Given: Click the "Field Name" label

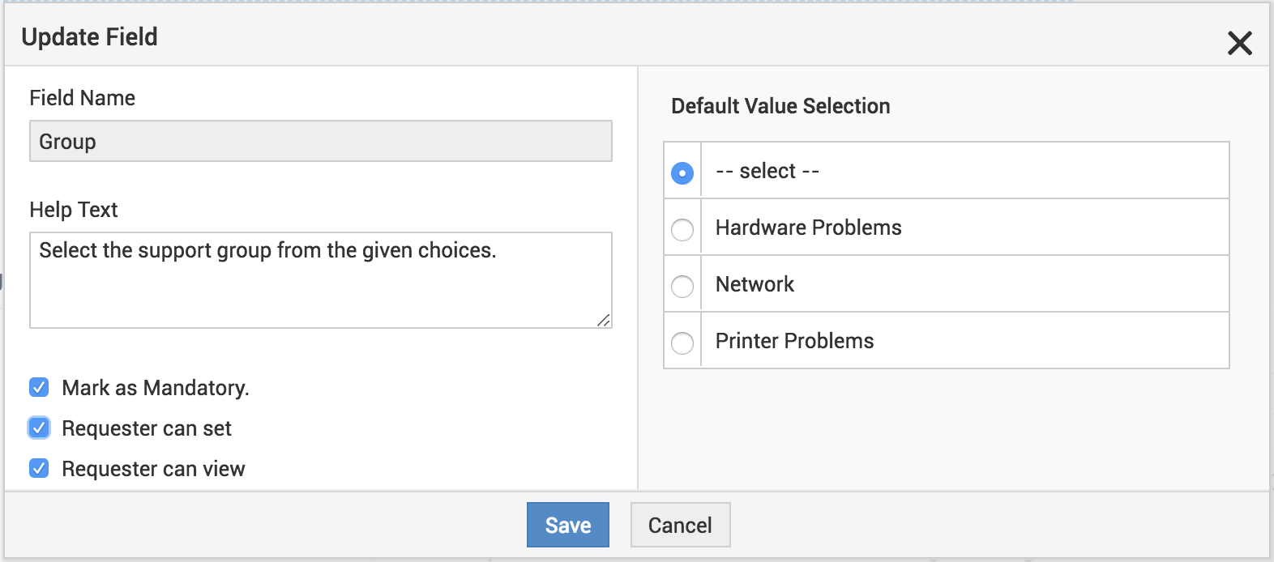Looking at the screenshot, I should coord(82,98).
